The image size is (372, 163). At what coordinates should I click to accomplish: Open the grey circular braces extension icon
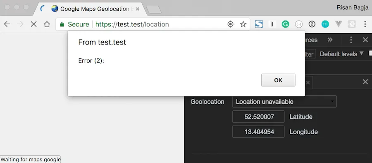(299, 24)
